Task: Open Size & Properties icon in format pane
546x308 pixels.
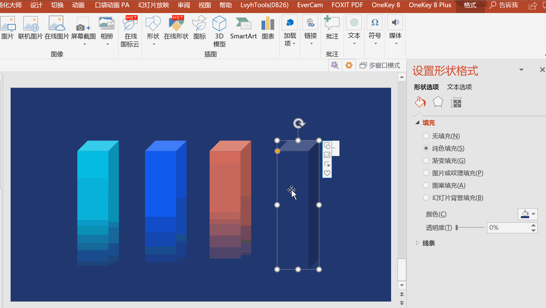Action: pos(456,102)
